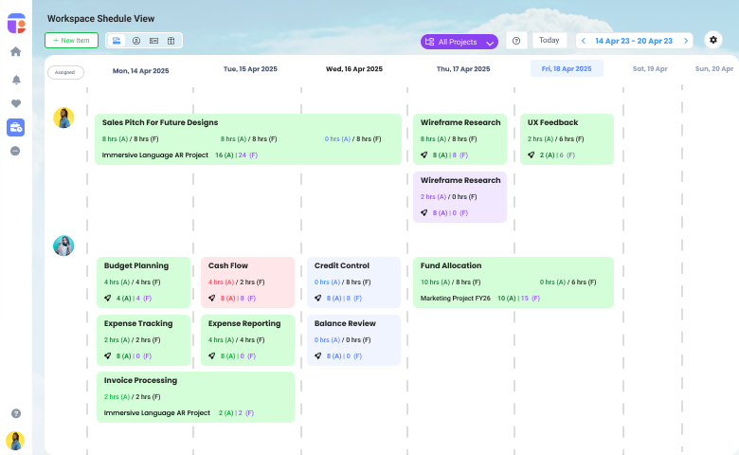
Task: Click the first assignee's avatar in schedule
Action: click(x=63, y=118)
